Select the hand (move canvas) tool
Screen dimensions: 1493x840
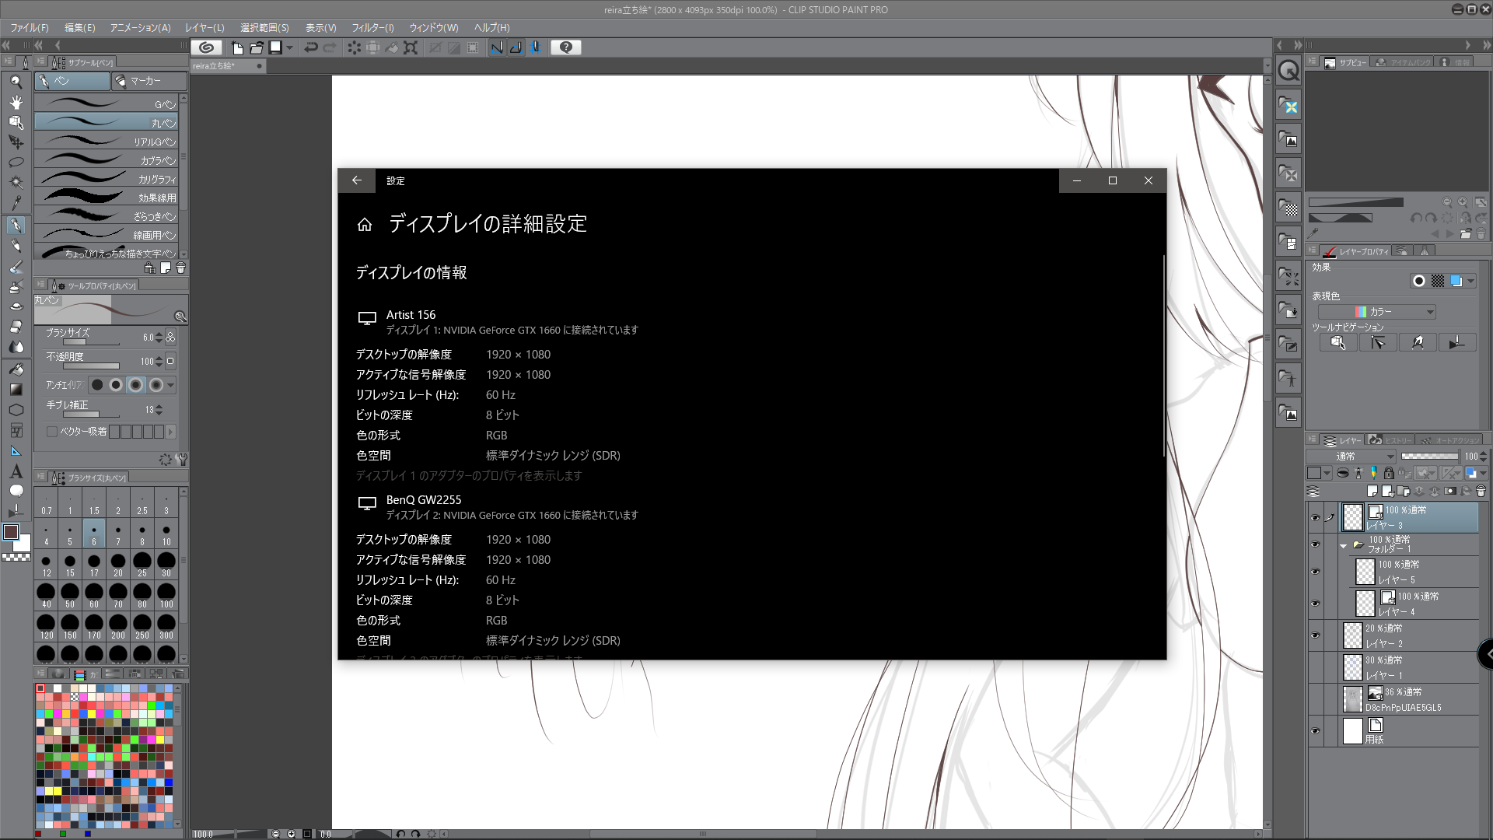16,102
